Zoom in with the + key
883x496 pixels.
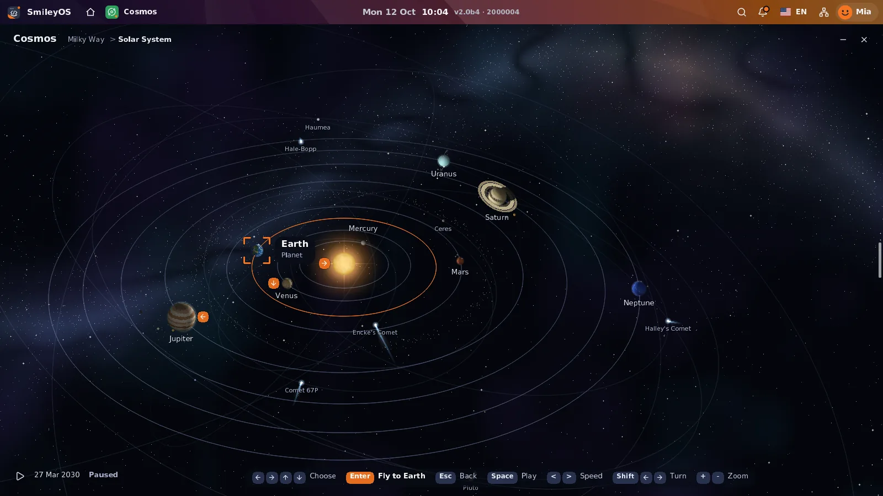point(703,477)
